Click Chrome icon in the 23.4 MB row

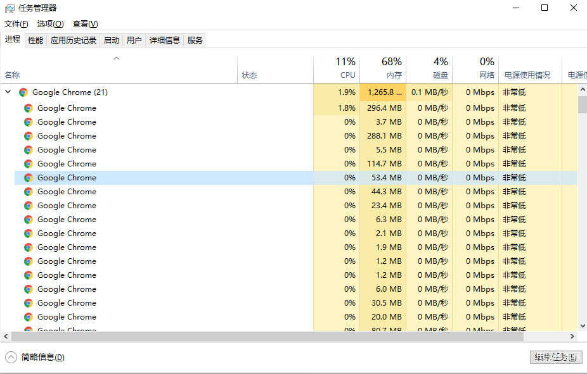pos(28,206)
